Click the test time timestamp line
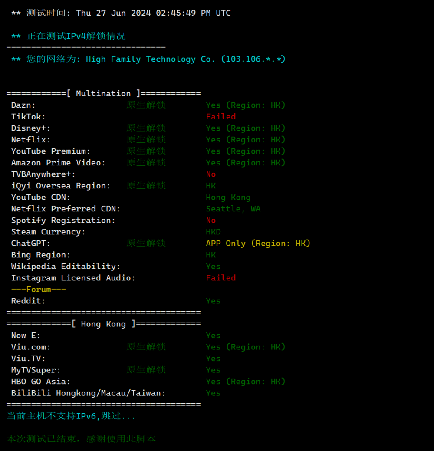The width and height of the screenshot is (434, 451). point(121,13)
